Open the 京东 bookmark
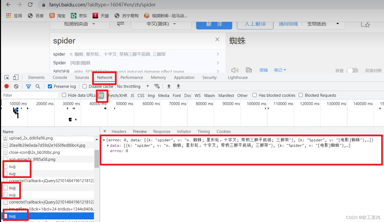This screenshot has width=384, height=222. pyautogui.click(x=79, y=16)
